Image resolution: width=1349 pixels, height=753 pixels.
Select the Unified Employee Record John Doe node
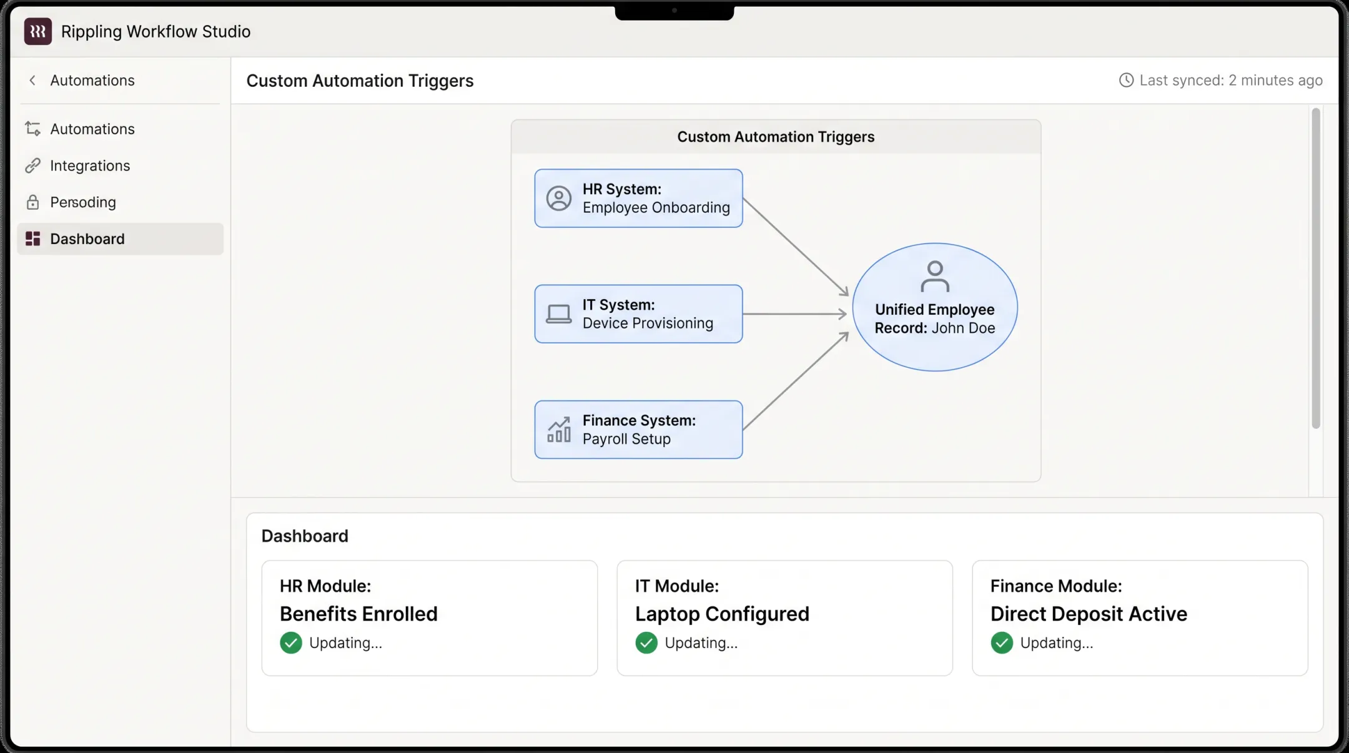point(935,307)
